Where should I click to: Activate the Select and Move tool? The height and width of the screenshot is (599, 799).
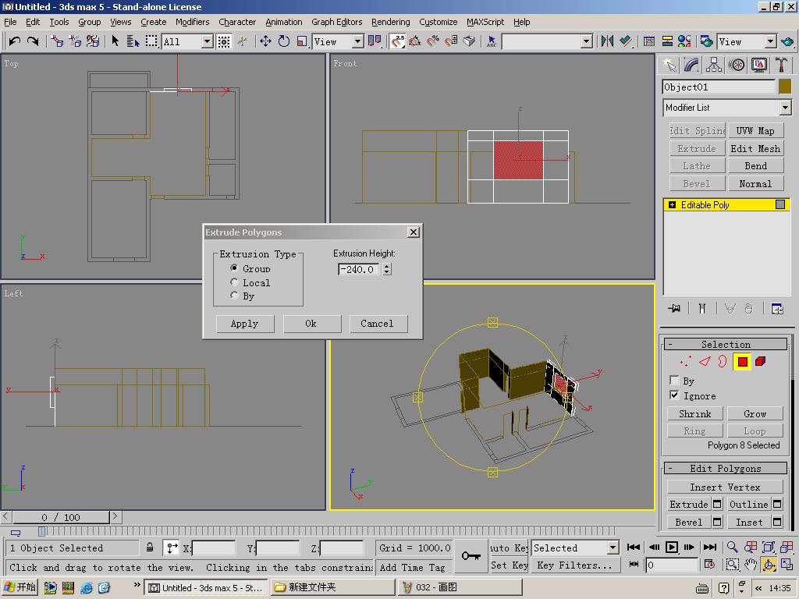click(x=265, y=41)
